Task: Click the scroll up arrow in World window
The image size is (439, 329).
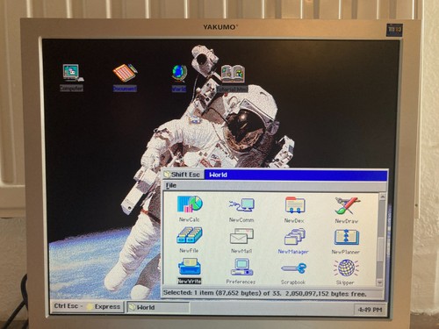Action: (382, 197)
